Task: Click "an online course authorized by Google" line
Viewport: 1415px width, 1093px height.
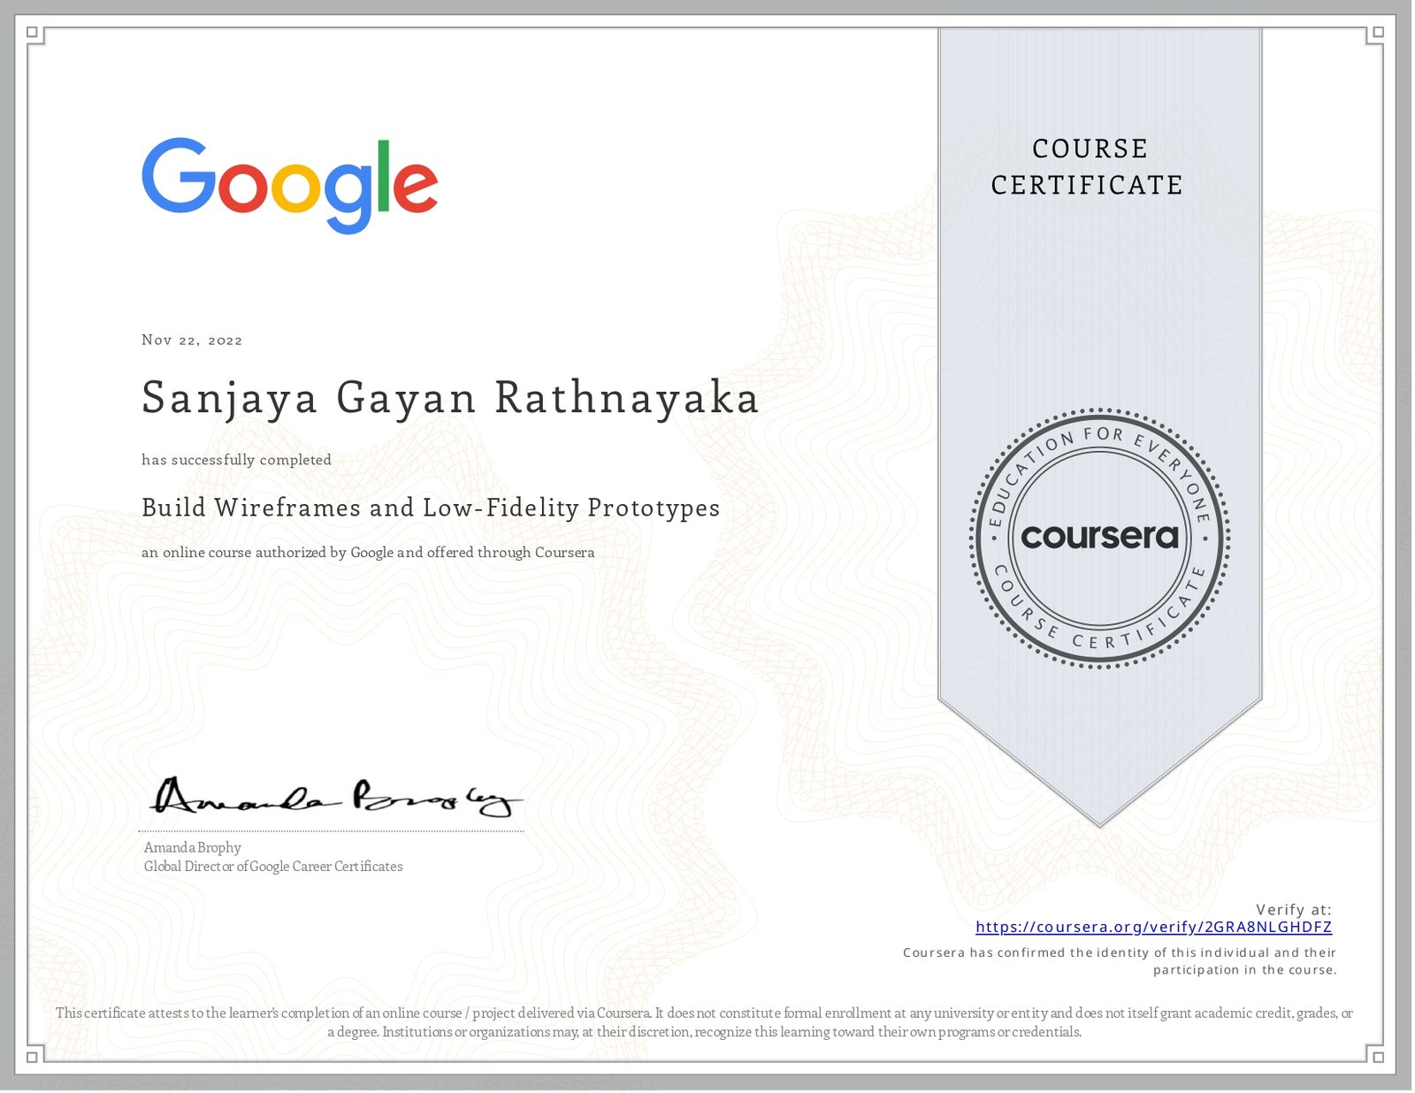Action: coord(368,553)
